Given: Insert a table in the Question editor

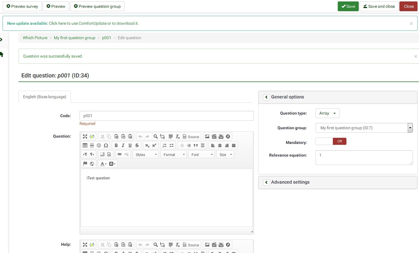Looking at the screenshot, I should [x=85, y=145].
